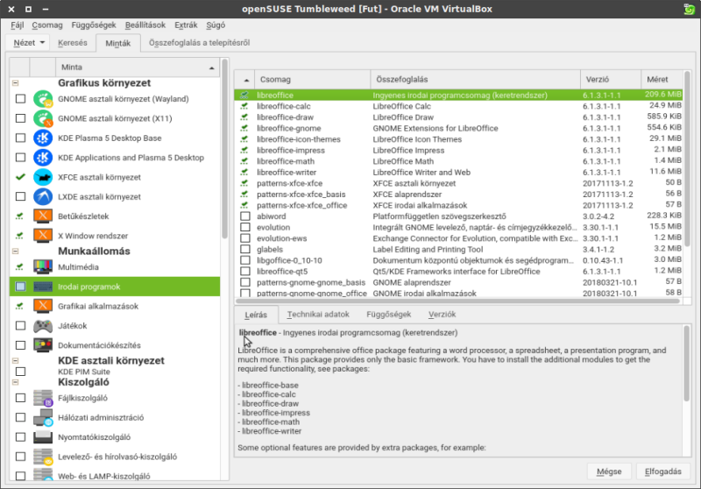Click the package status column sort arrow
Screen dimensions: 701x489
[244, 80]
